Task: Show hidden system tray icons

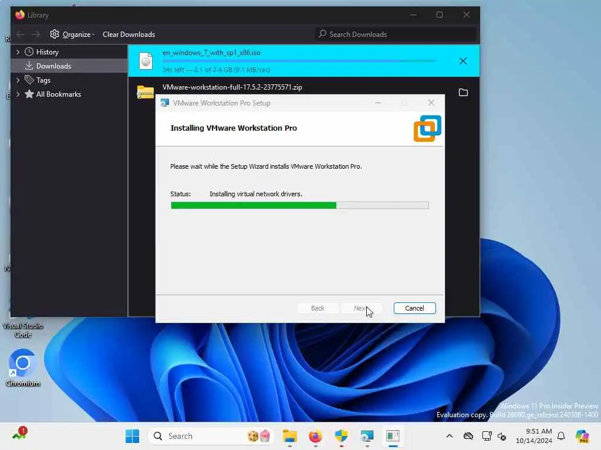Action: [450, 436]
